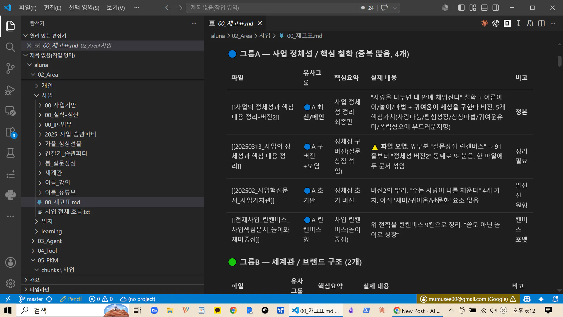Click the master branch in status bar

(x=31, y=299)
